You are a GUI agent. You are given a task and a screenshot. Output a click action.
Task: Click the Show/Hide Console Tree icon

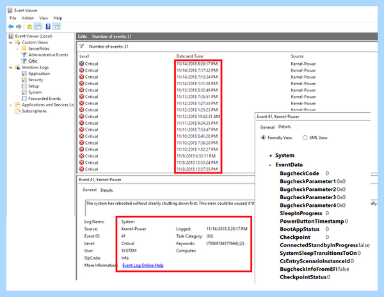38,26
